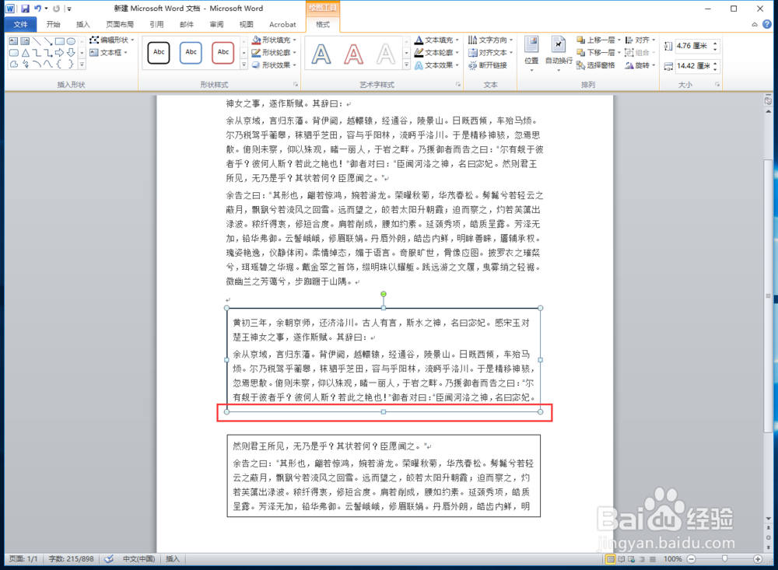This screenshot has width=778, height=570.
Task: Expand the Rotate (旋转) dropdown
Action: (644, 65)
